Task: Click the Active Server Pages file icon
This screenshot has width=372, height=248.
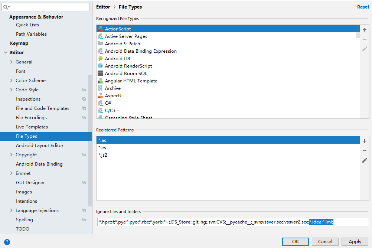Action: point(100,36)
